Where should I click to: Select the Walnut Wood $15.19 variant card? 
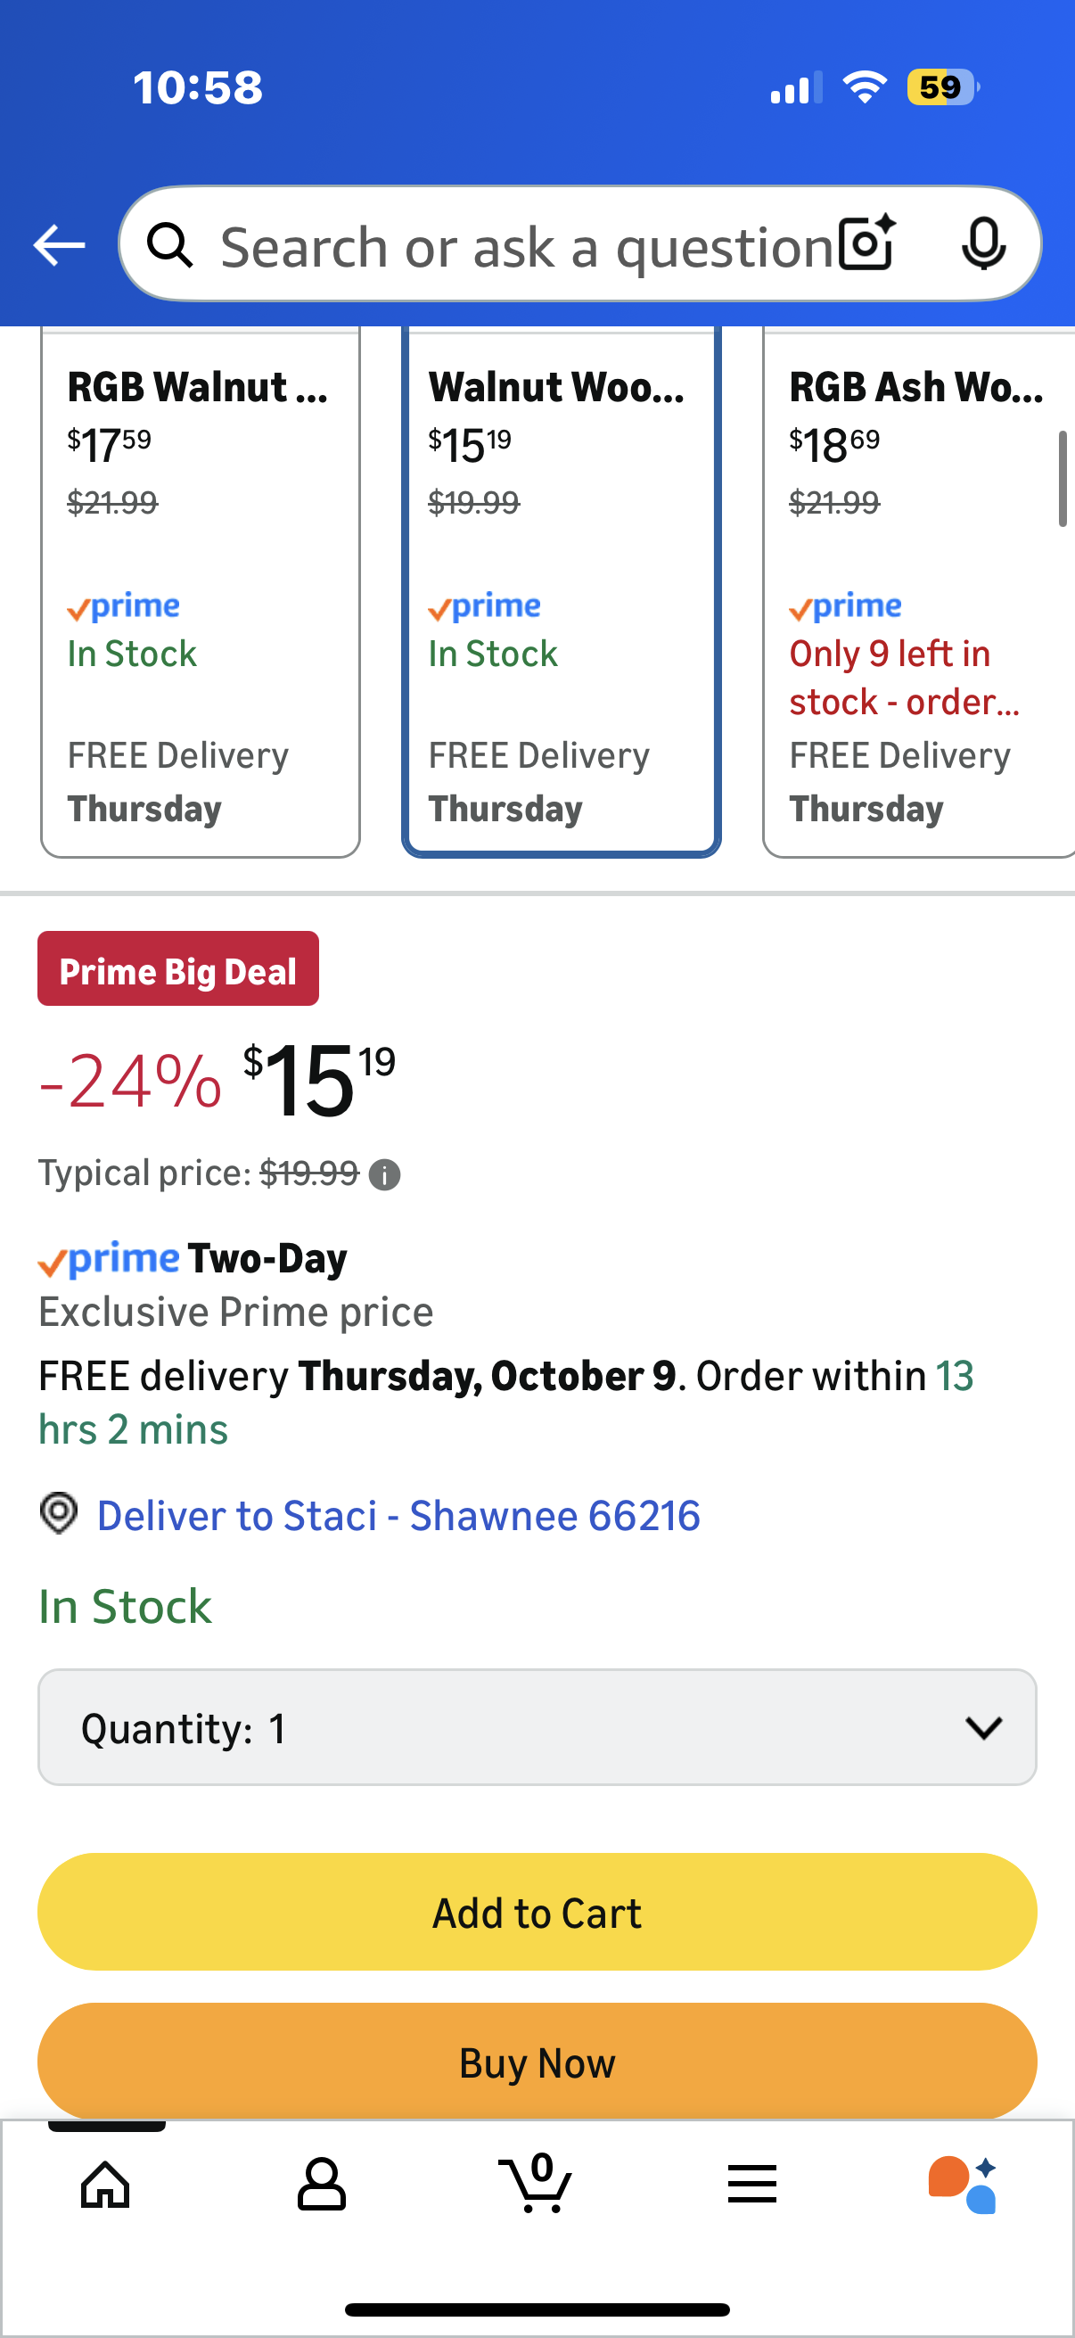(561, 595)
